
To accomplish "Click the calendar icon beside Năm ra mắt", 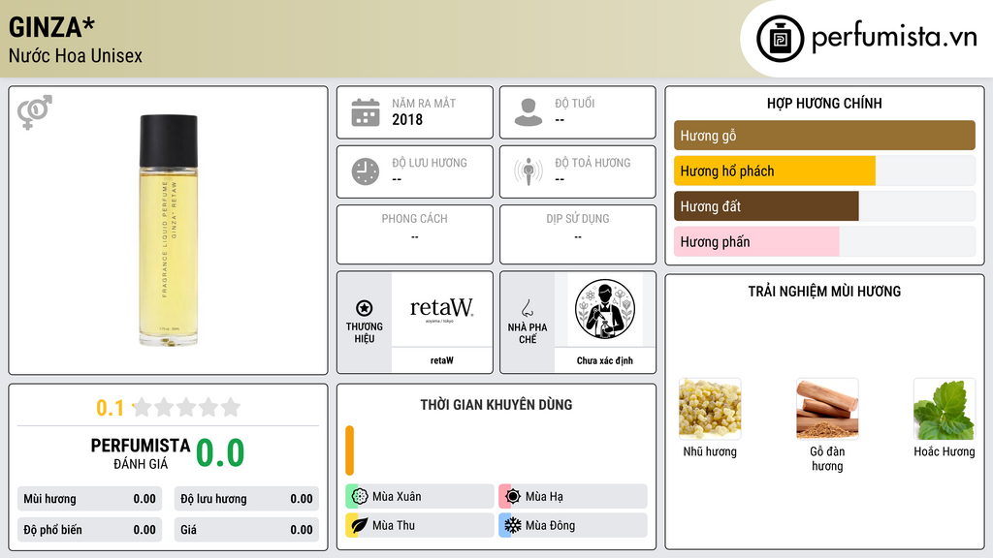I will (366, 112).
